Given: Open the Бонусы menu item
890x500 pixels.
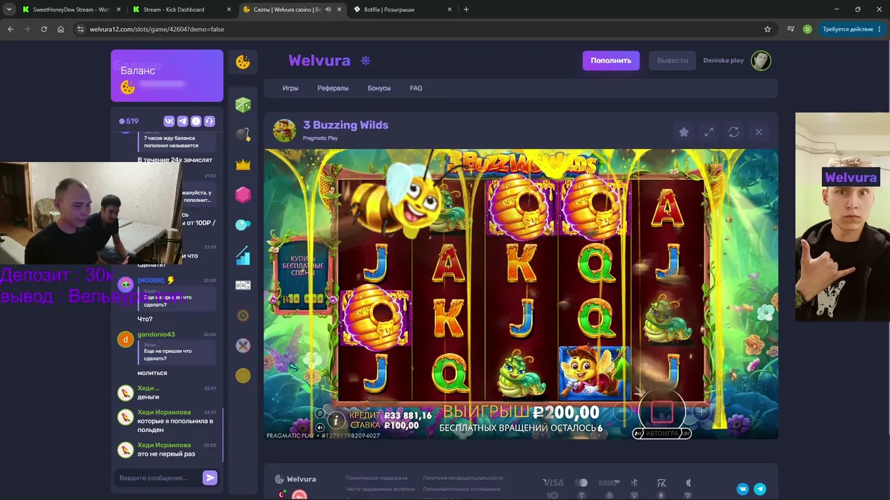Looking at the screenshot, I should pyautogui.click(x=379, y=88).
